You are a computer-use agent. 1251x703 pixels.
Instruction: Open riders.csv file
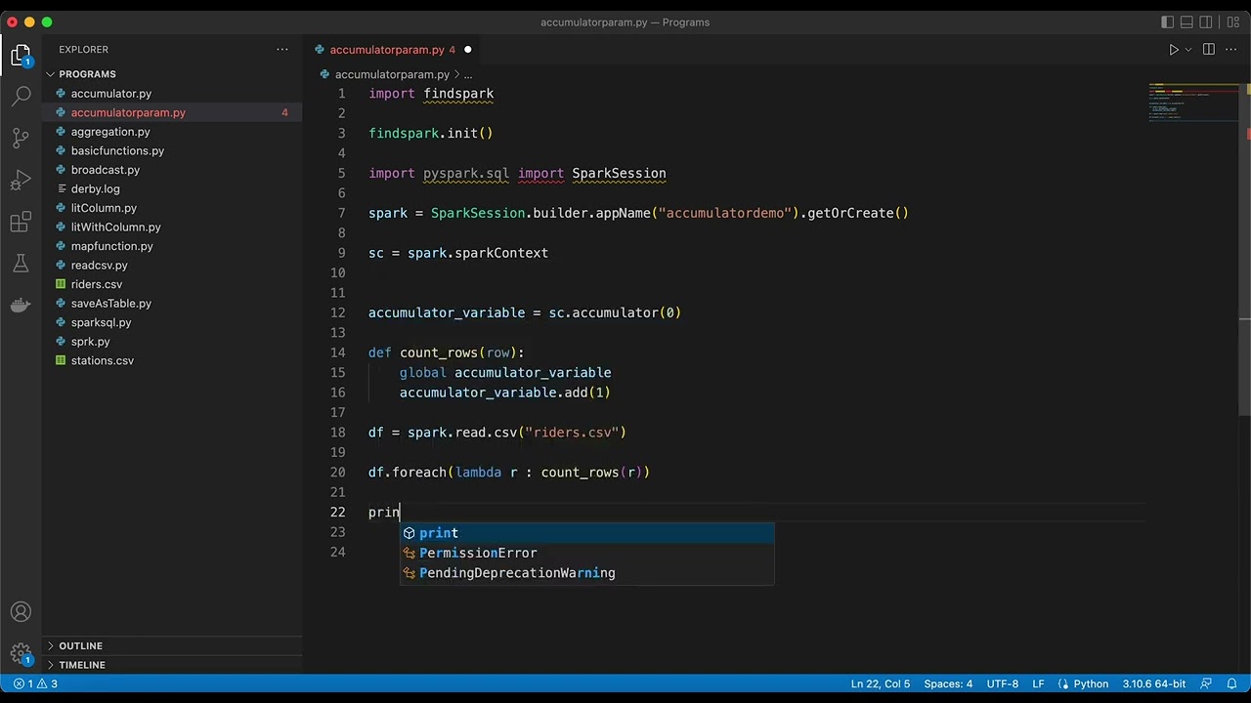(x=96, y=284)
